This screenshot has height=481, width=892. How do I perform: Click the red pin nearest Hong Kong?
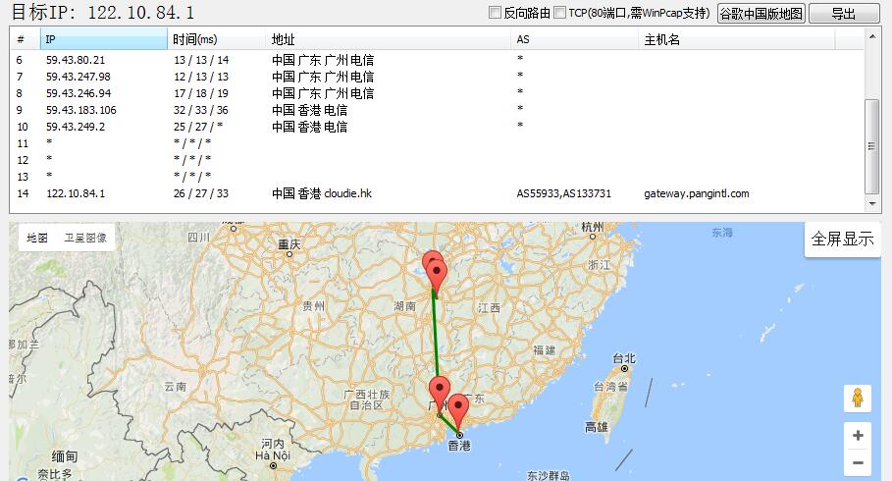point(457,409)
